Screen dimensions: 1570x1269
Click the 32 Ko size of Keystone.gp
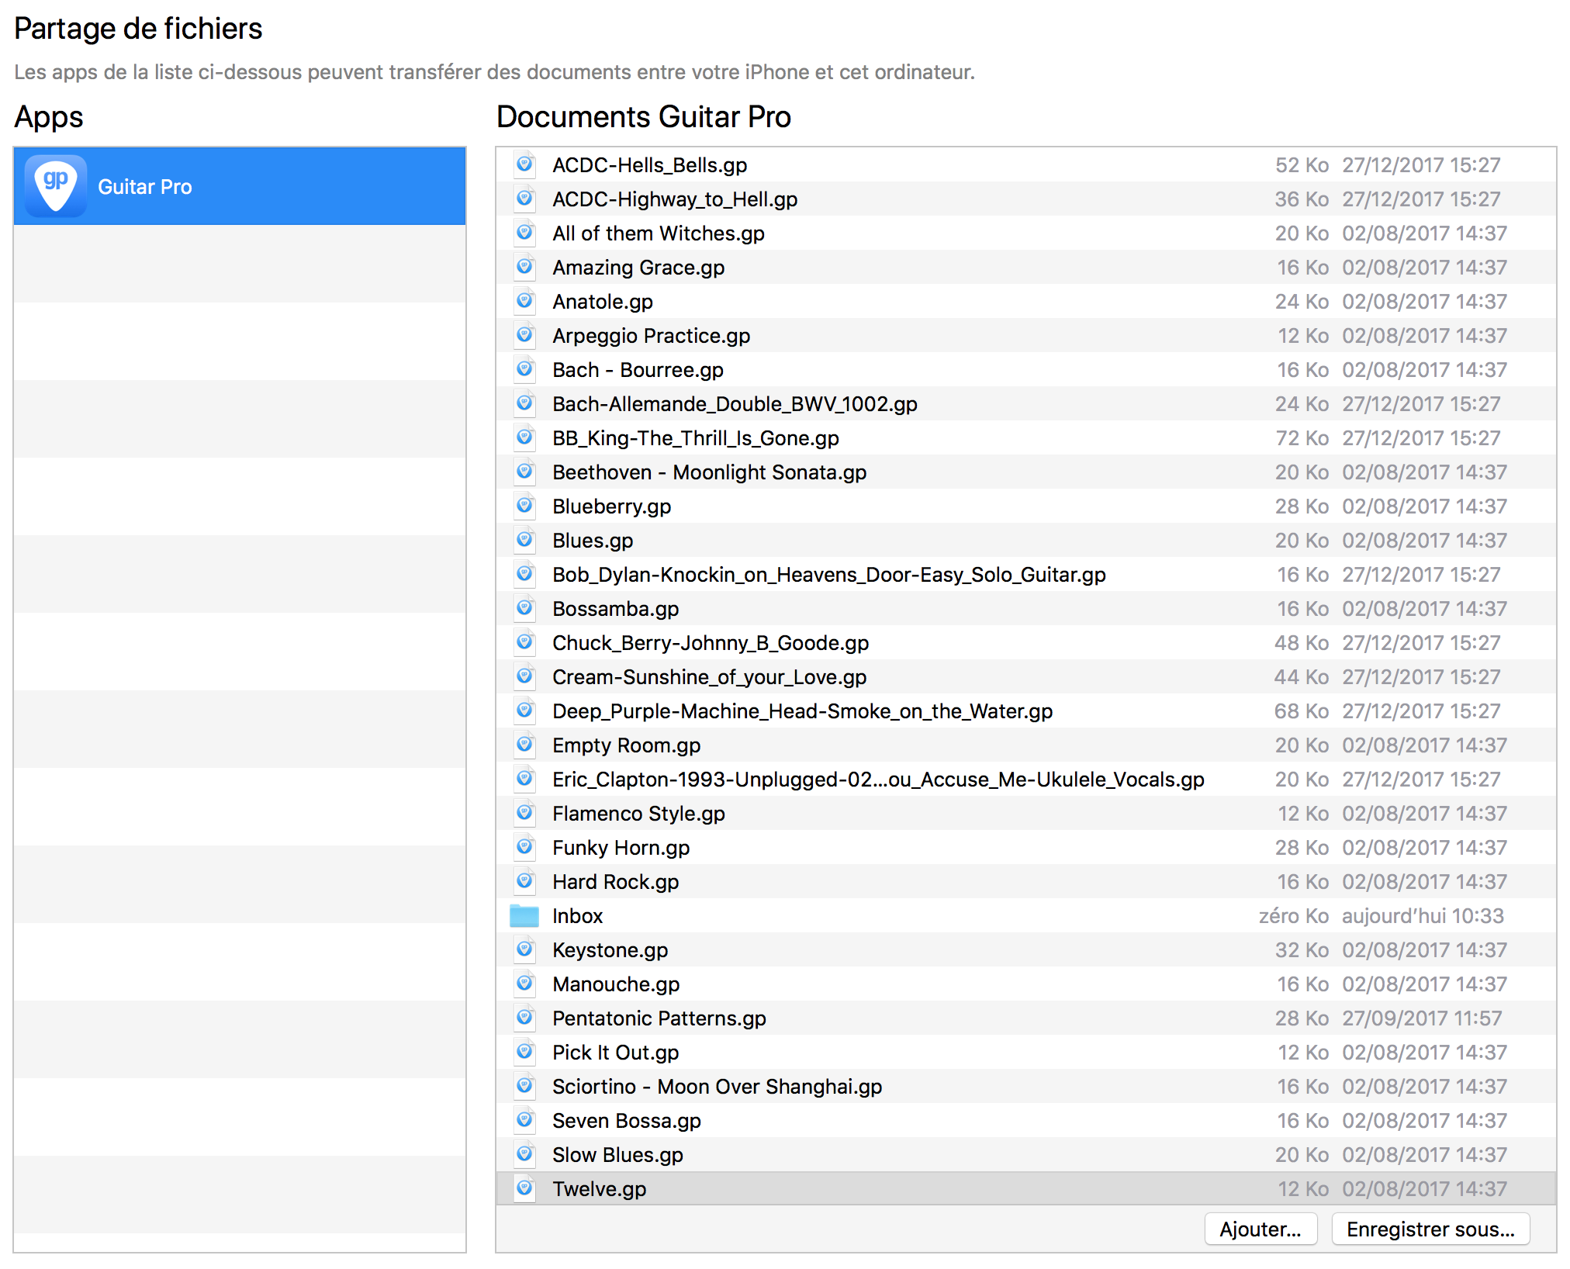click(1302, 950)
